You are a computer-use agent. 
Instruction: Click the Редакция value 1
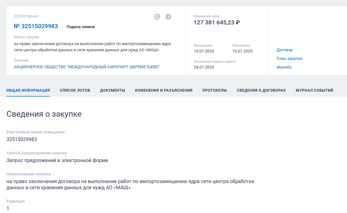8,209
